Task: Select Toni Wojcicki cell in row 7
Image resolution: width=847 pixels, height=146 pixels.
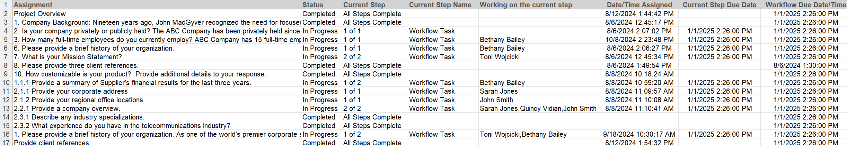Action: coord(539,57)
